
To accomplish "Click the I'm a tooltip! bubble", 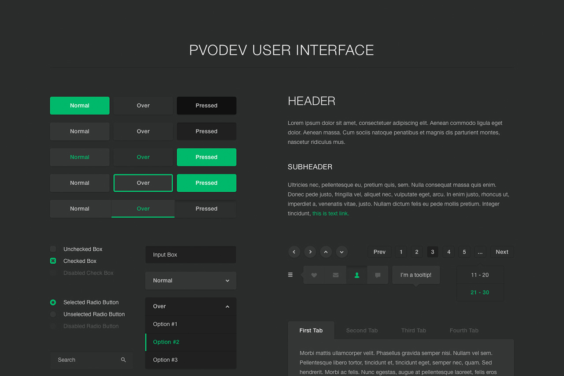I will tap(416, 275).
